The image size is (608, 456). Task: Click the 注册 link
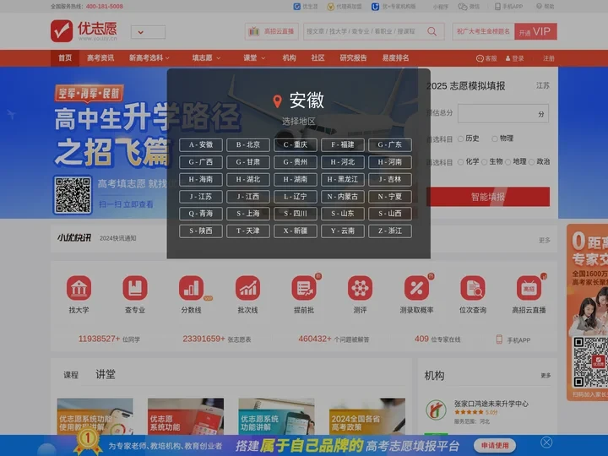click(x=549, y=58)
